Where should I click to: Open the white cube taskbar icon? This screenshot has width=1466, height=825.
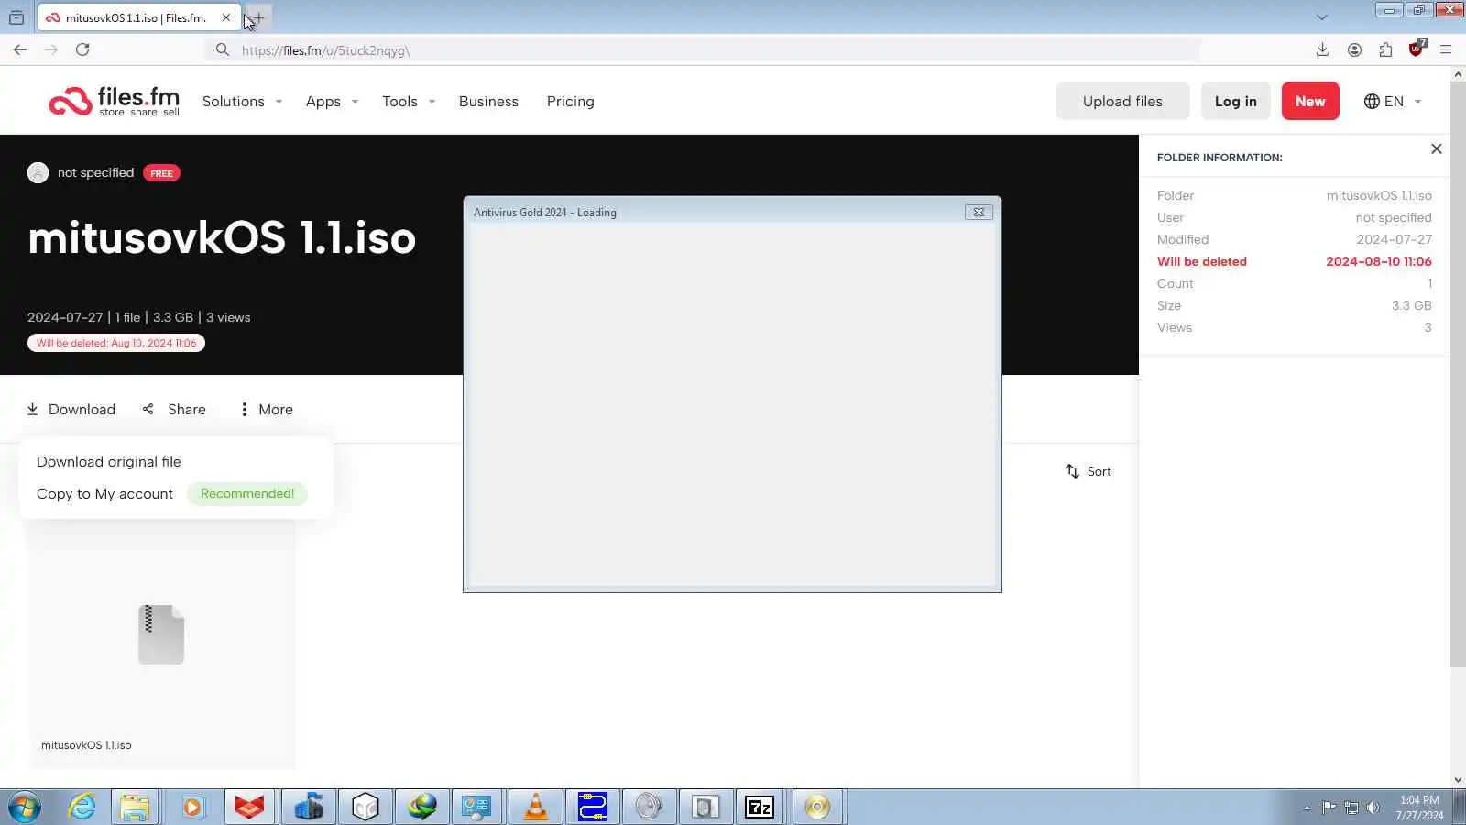[366, 807]
